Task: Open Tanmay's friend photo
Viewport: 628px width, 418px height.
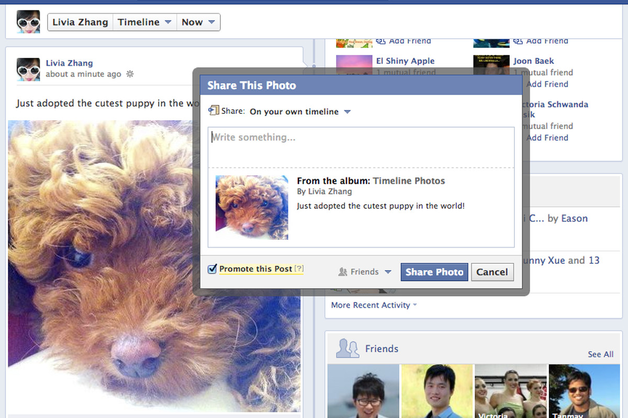Action: (x=585, y=391)
